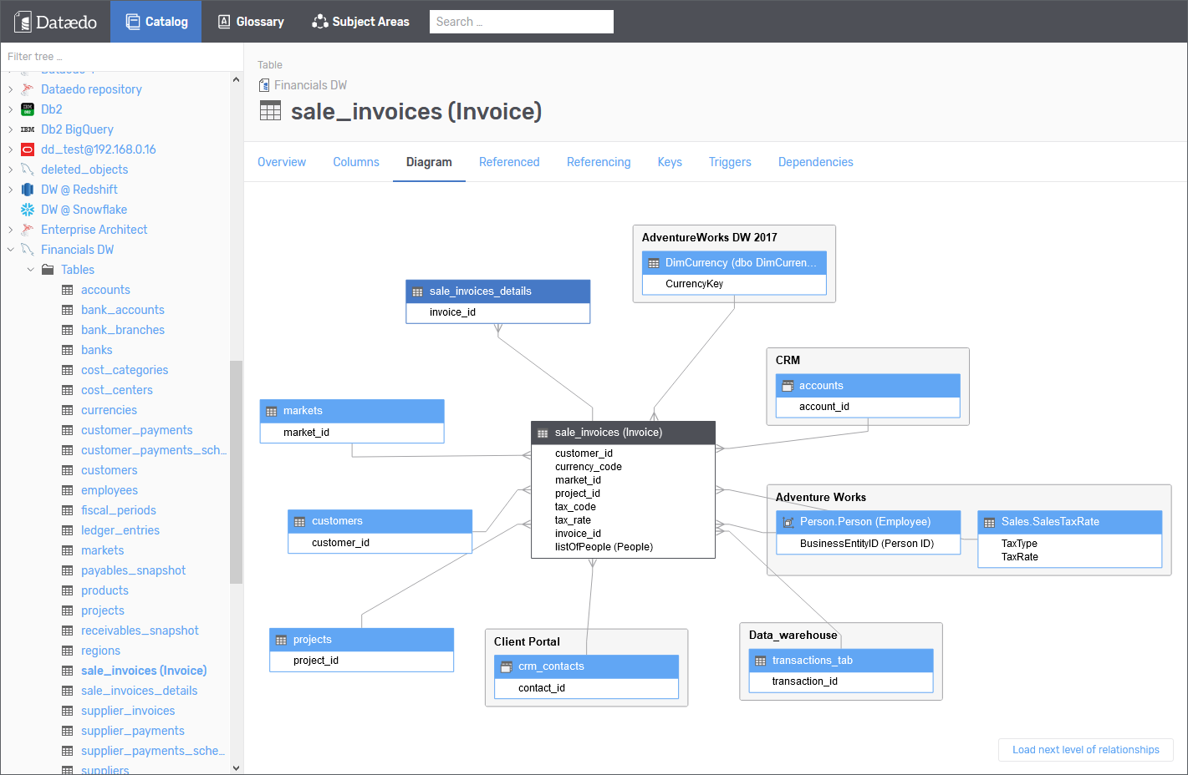1188x775 pixels.
Task: Click the Financials DW breadcrumb icon
Action: [x=264, y=85]
